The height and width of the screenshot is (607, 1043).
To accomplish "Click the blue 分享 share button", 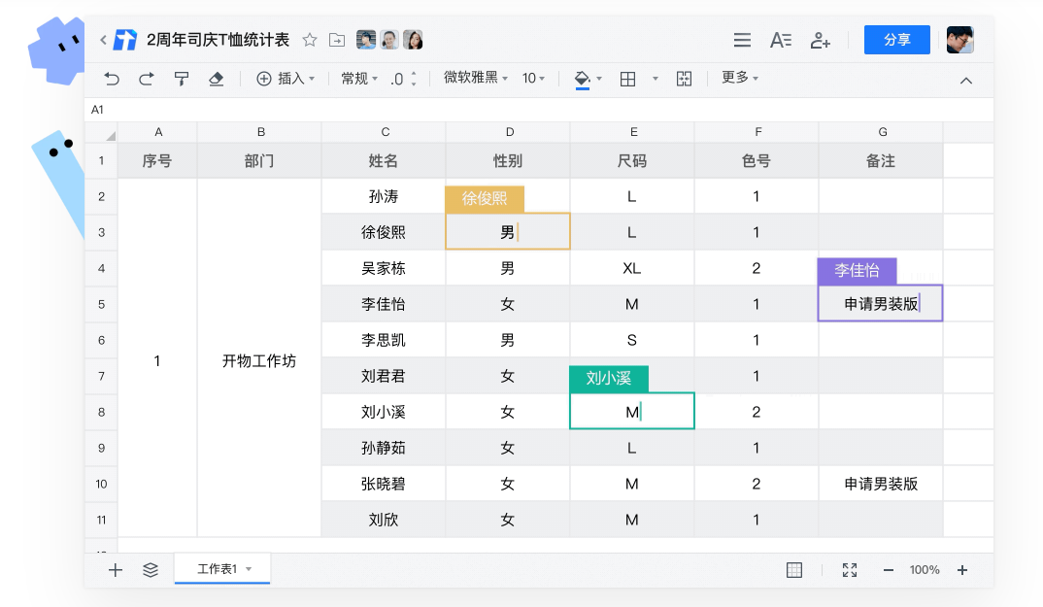I will click(x=896, y=40).
